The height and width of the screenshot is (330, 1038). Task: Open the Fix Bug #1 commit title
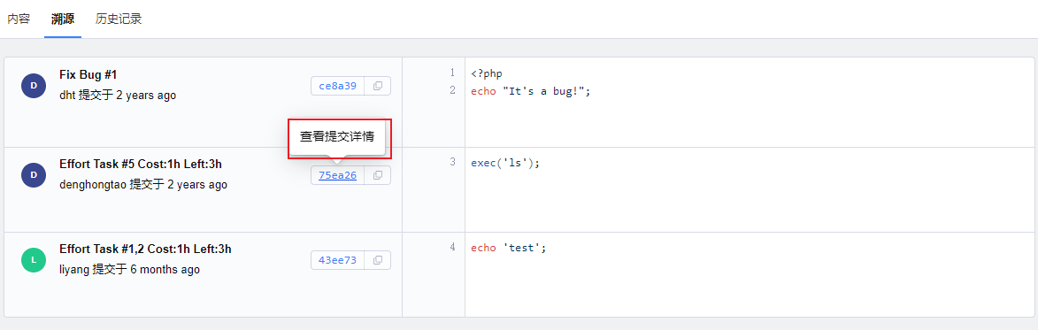tap(88, 74)
